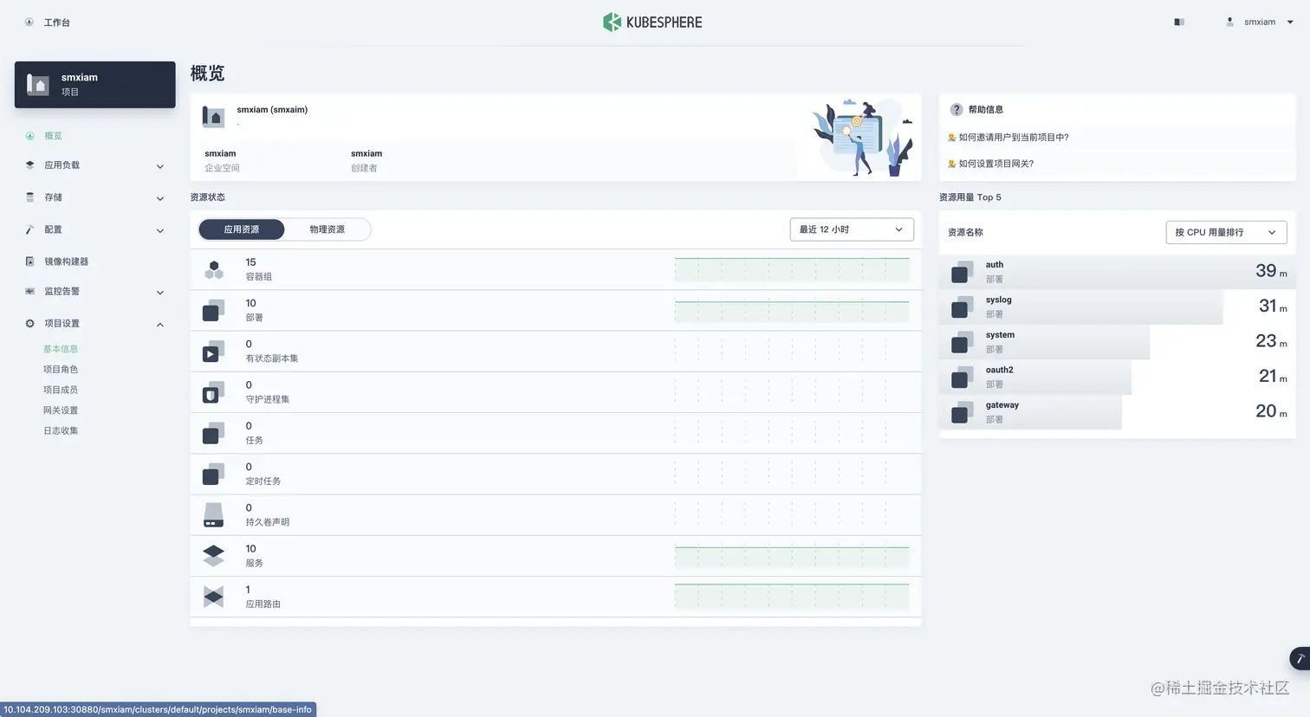Screen dimensions: 1310x717
Task: Click the syslog deployment icon
Action: [962, 307]
